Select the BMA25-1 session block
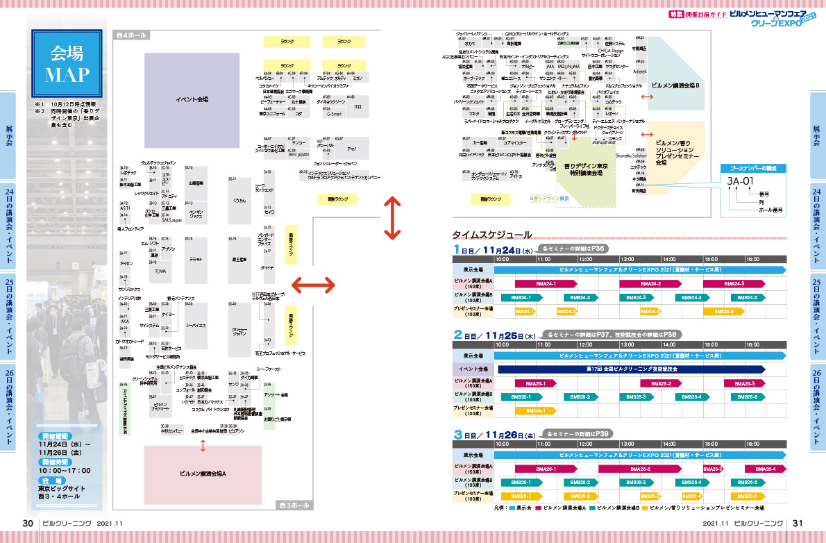Viewport: 826px width, 543px height. pos(535,383)
